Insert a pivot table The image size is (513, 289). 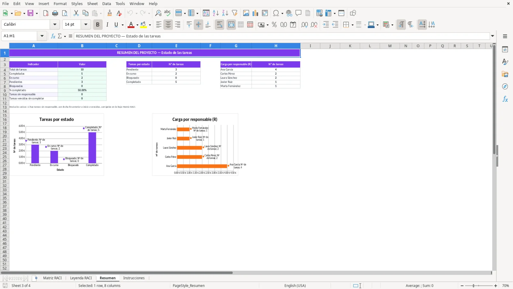click(x=265, y=13)
